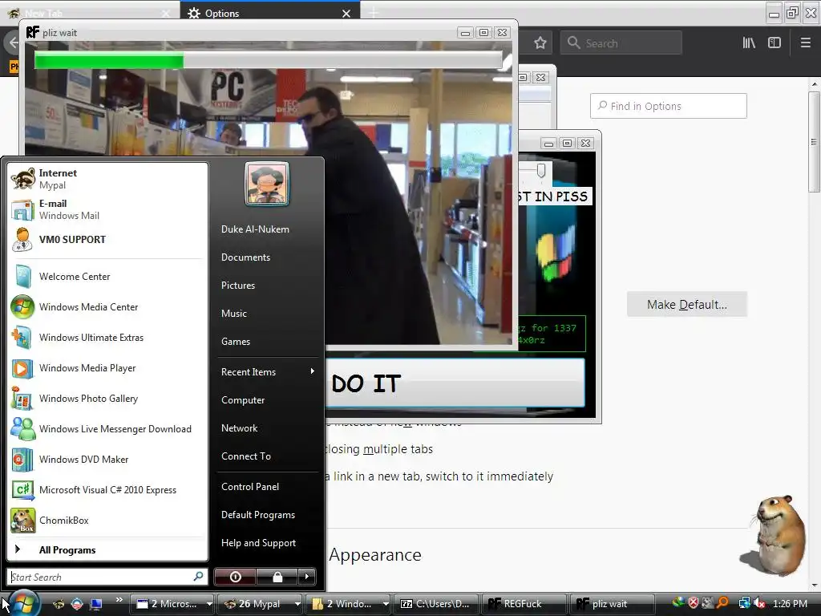Launch VM0 SUPPORT from Start menu
This screenshot has width=821, height=616.
pos(107,239)
